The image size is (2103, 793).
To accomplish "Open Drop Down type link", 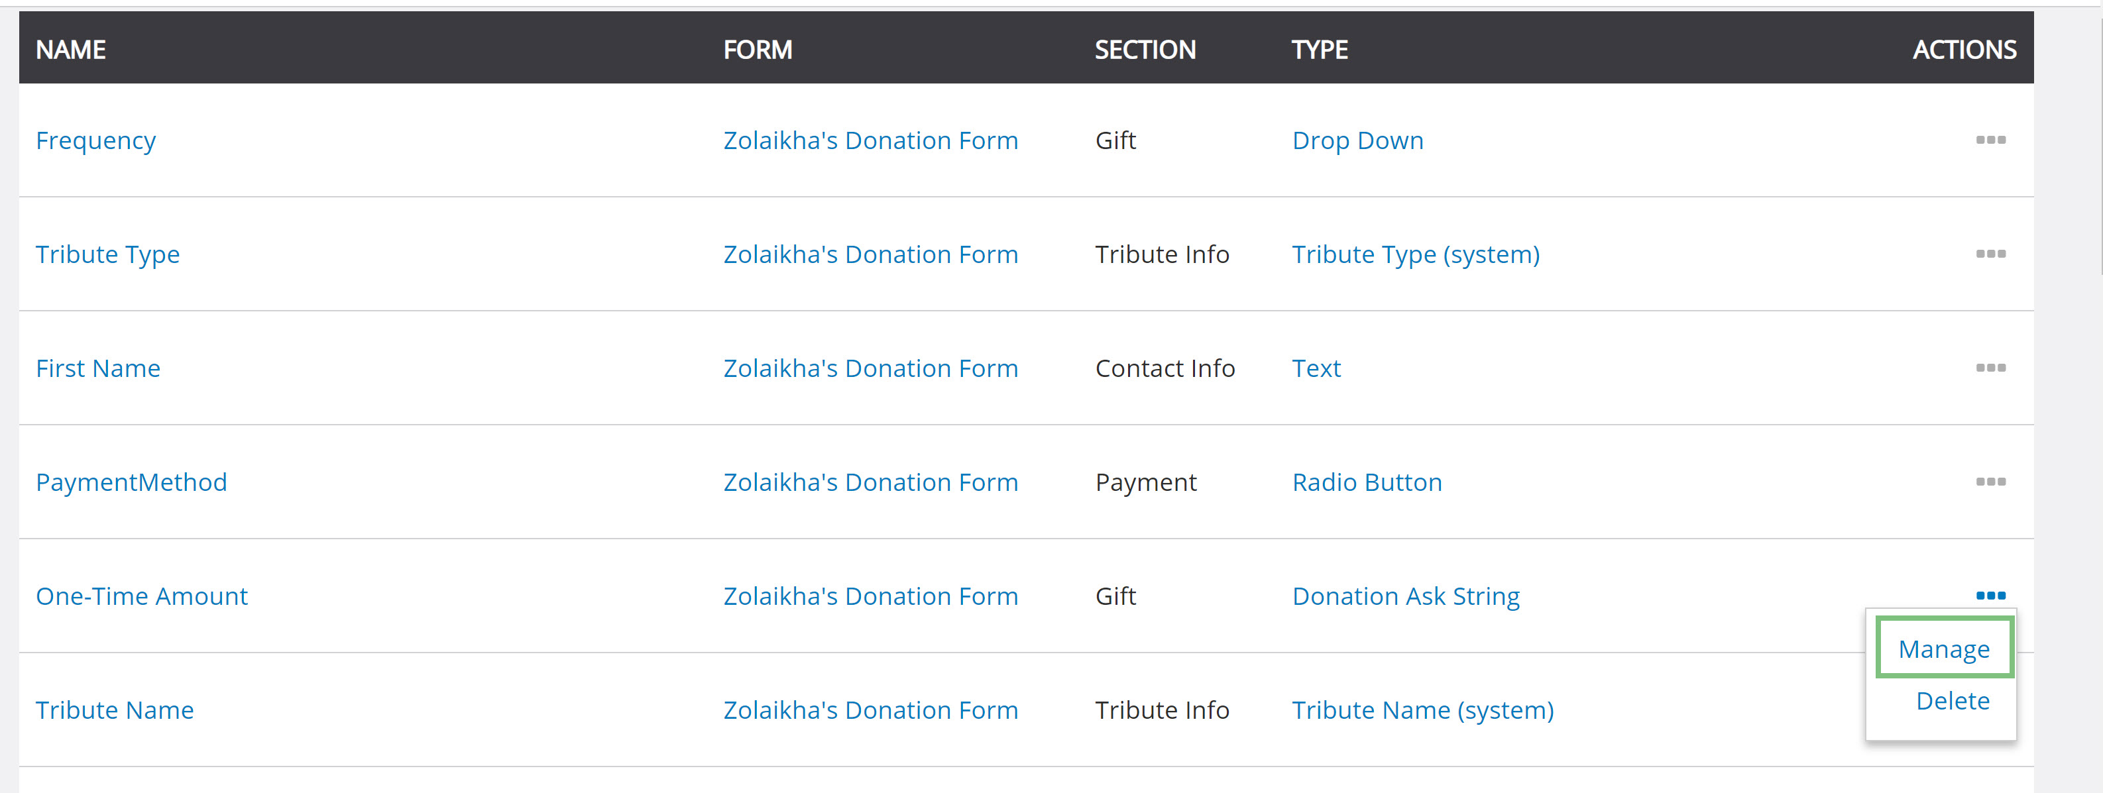I will coord(1357,140).
